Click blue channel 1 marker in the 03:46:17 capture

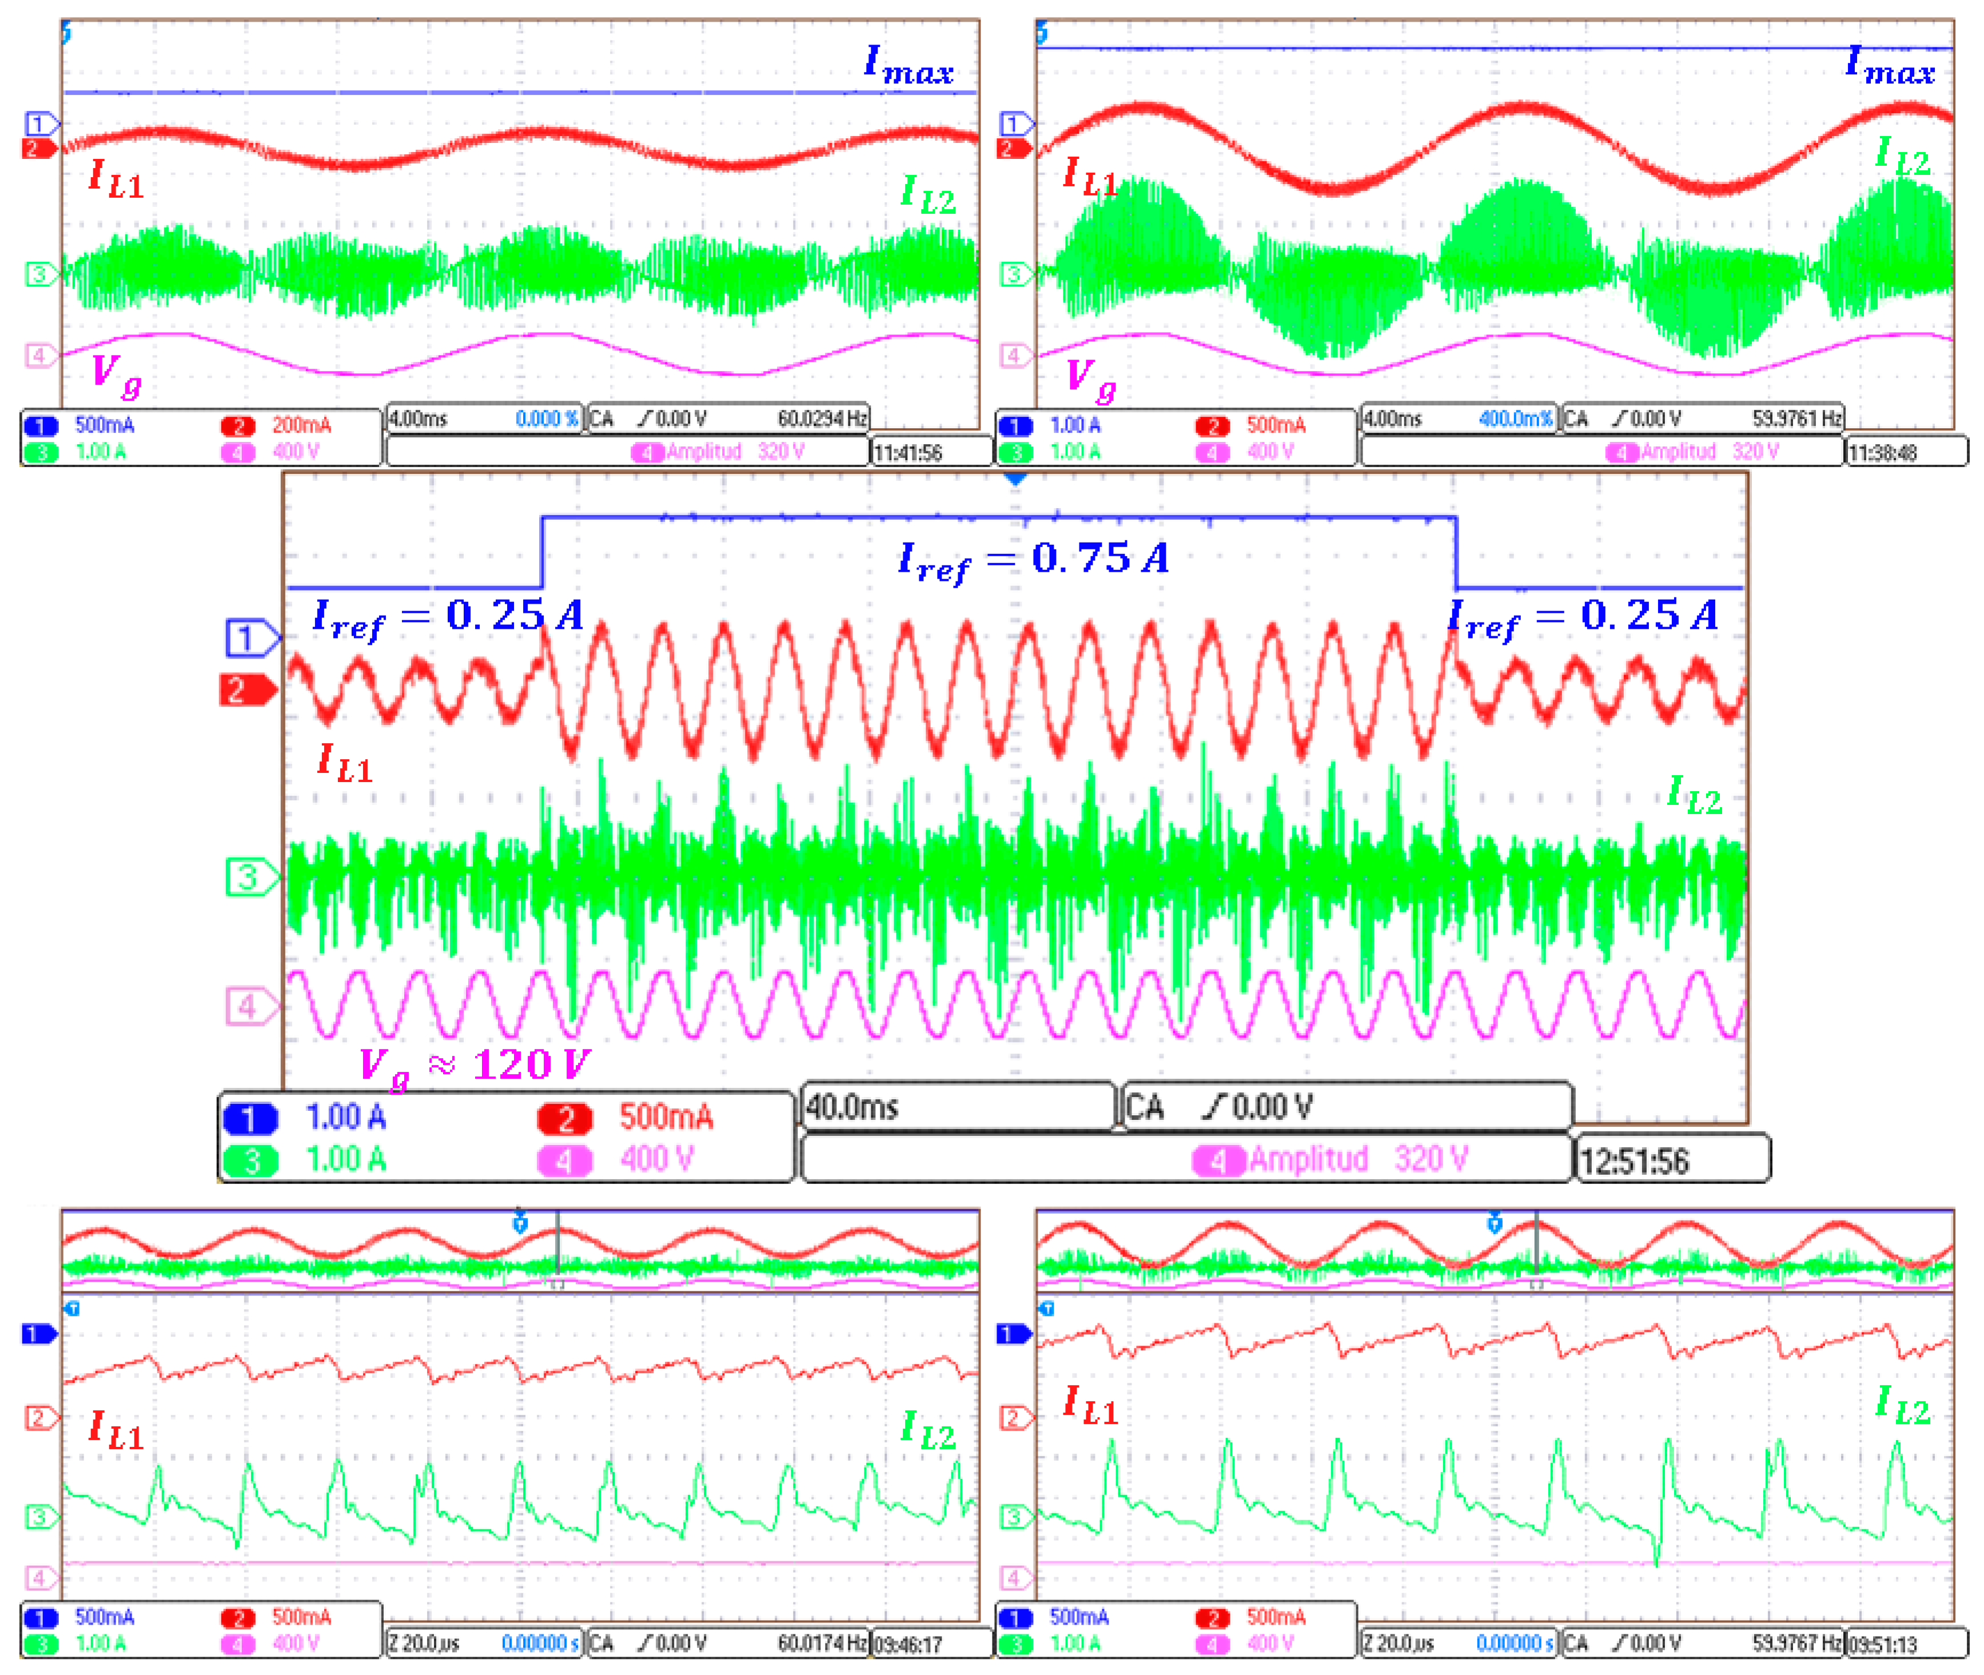point(39,1333)
